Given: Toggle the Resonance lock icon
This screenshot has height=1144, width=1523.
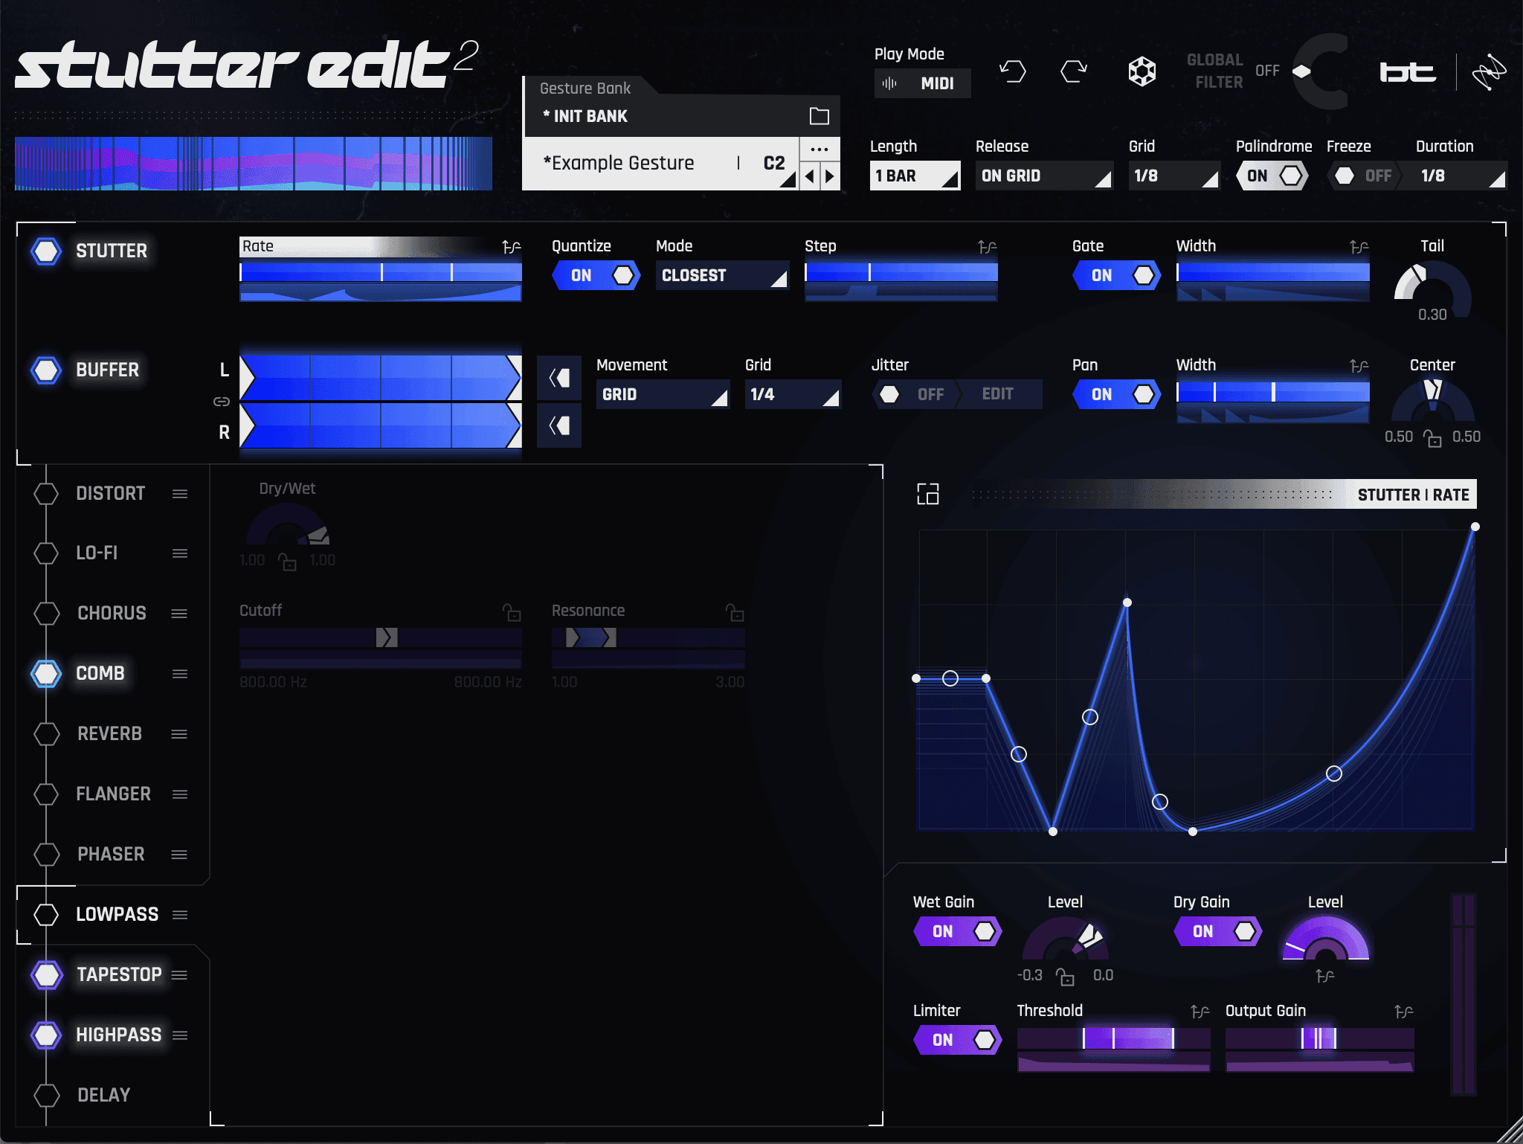Looking at the screenshot, I should (x=735, y=612).
